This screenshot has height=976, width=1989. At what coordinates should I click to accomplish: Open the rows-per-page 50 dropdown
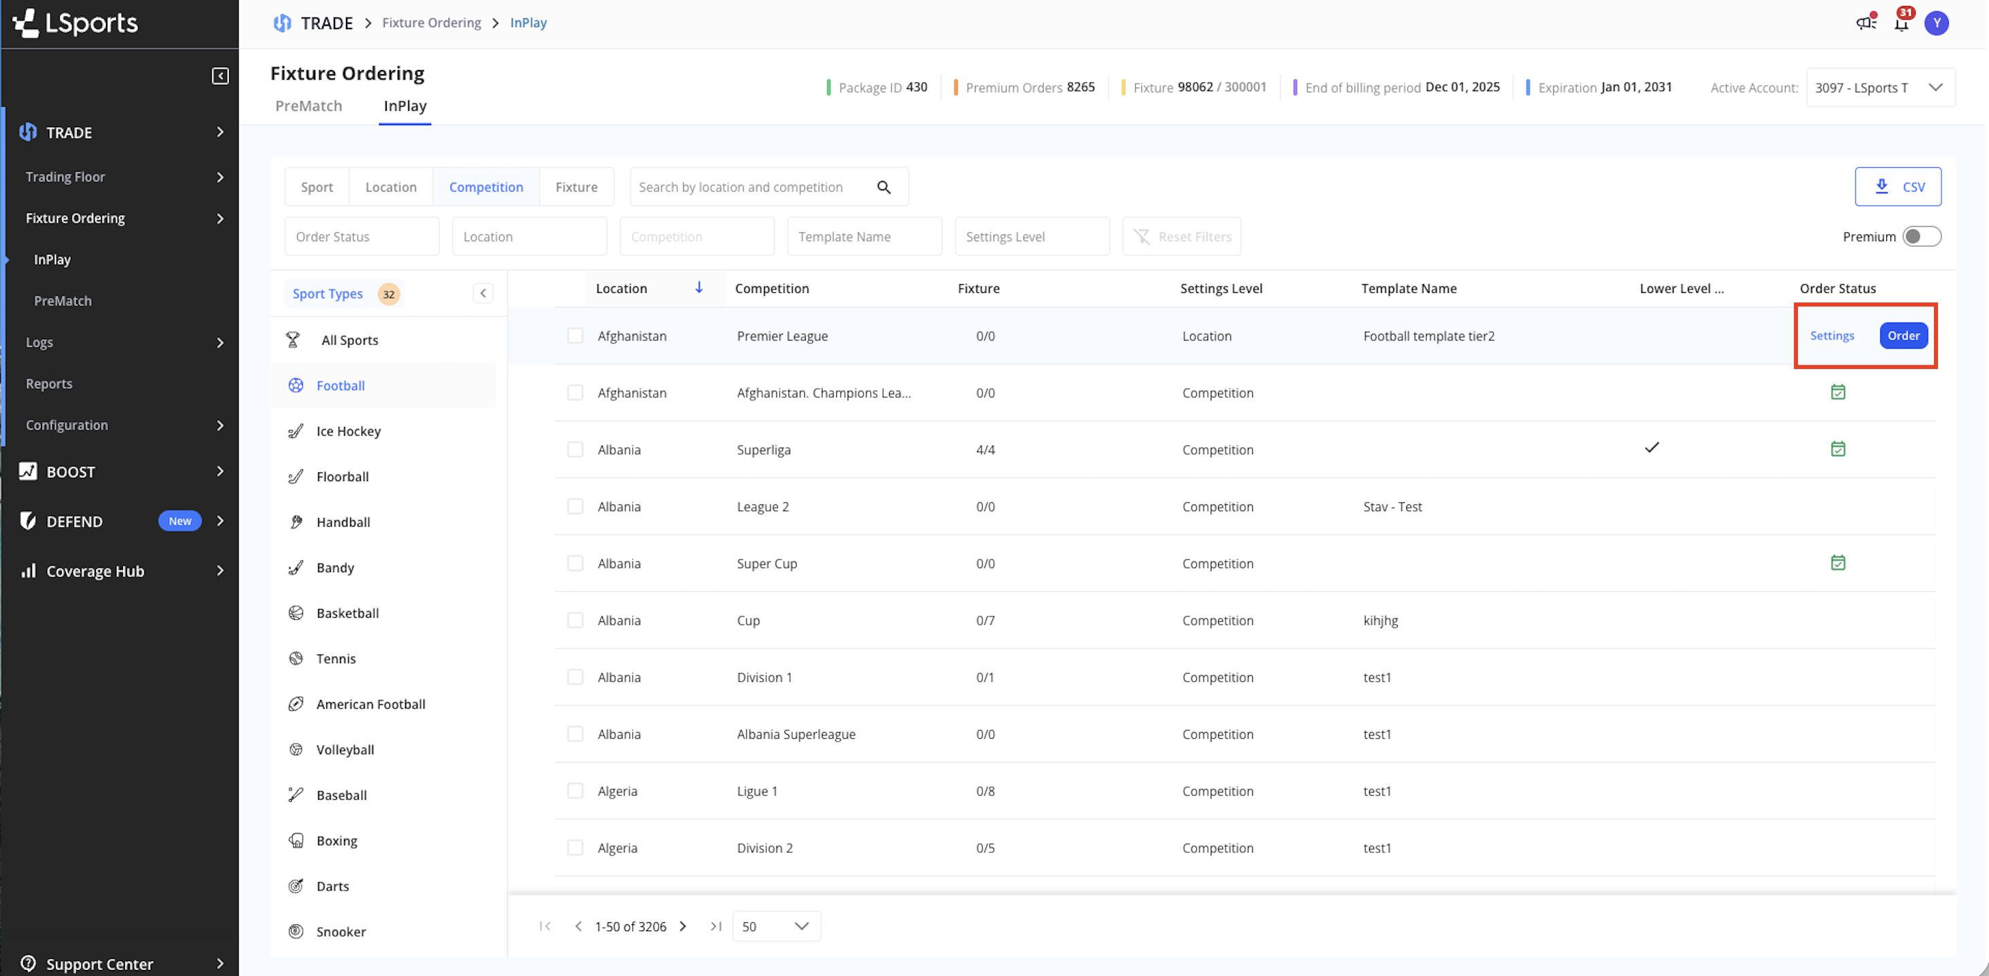coord(776,926)
